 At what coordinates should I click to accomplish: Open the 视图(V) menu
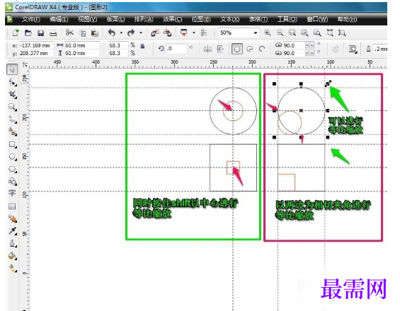87,19
